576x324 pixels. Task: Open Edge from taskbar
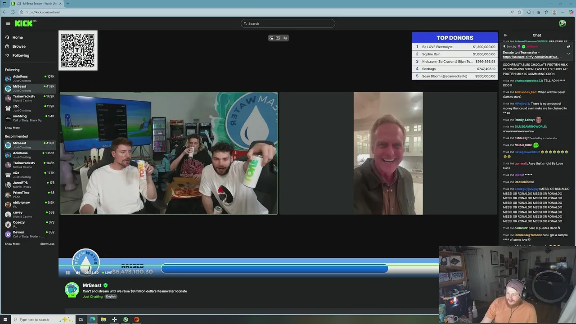[x=92, y=319]
